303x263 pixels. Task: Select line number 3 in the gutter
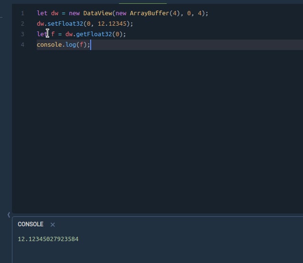22,34
